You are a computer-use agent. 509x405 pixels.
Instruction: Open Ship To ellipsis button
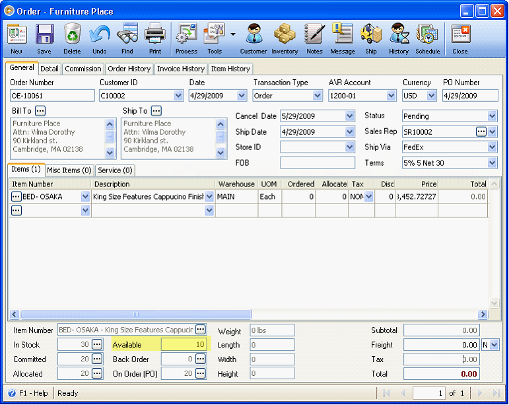click(x=156, y=111)
